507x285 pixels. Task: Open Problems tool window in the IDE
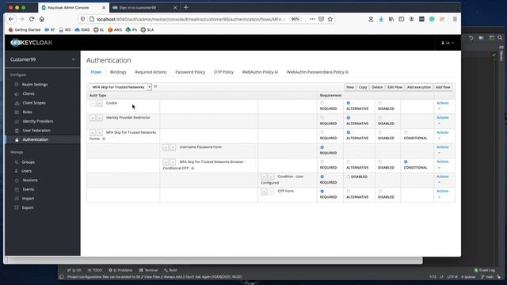(x=120, y=270)
